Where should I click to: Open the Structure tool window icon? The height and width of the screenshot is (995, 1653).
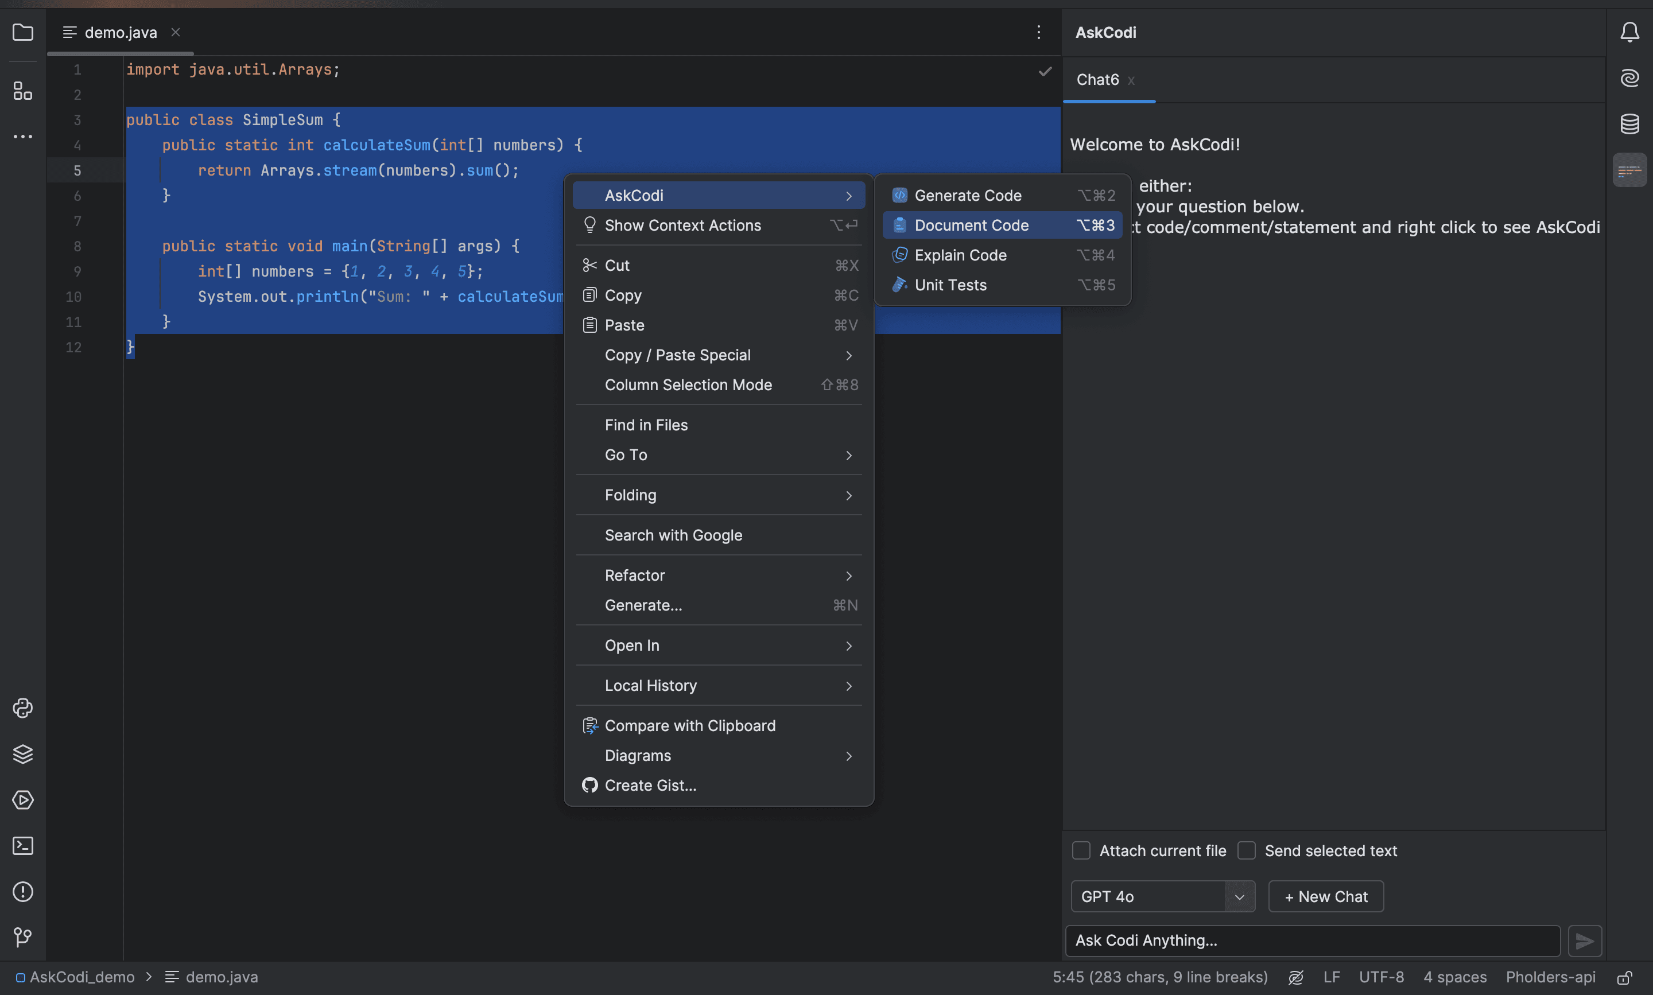[23, 91]
